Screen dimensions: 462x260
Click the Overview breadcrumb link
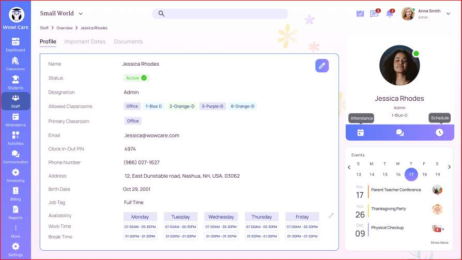pos(65,28)
